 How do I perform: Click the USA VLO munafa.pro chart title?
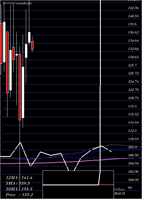[x=17, y=3]
